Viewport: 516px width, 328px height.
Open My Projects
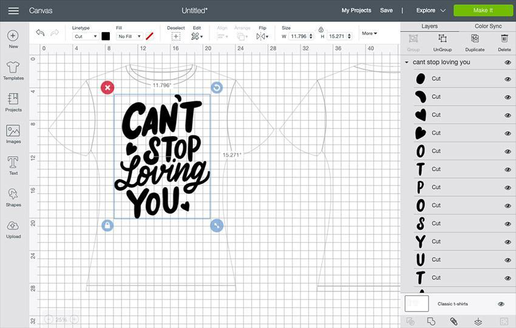pos(356,10)
